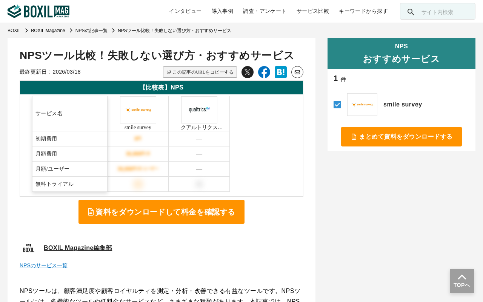This screenshot has width=483, height=302.
Task: Click 最終更新日 2026/03/18 date text
Action: tap(50, 72)
